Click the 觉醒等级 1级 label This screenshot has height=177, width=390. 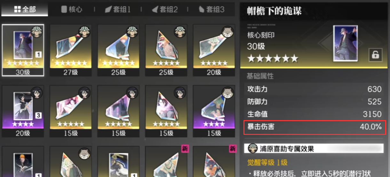tap(267, 163)
